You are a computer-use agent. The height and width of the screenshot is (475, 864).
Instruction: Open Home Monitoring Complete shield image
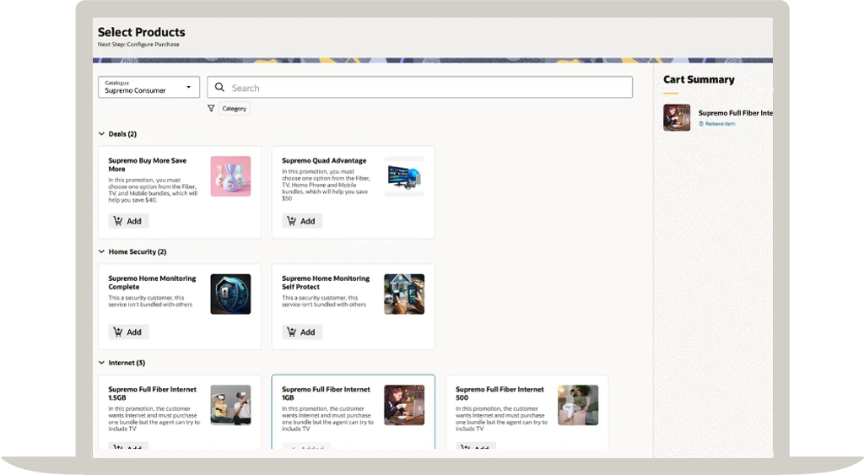pyautogui.click(x=230, y=294)
